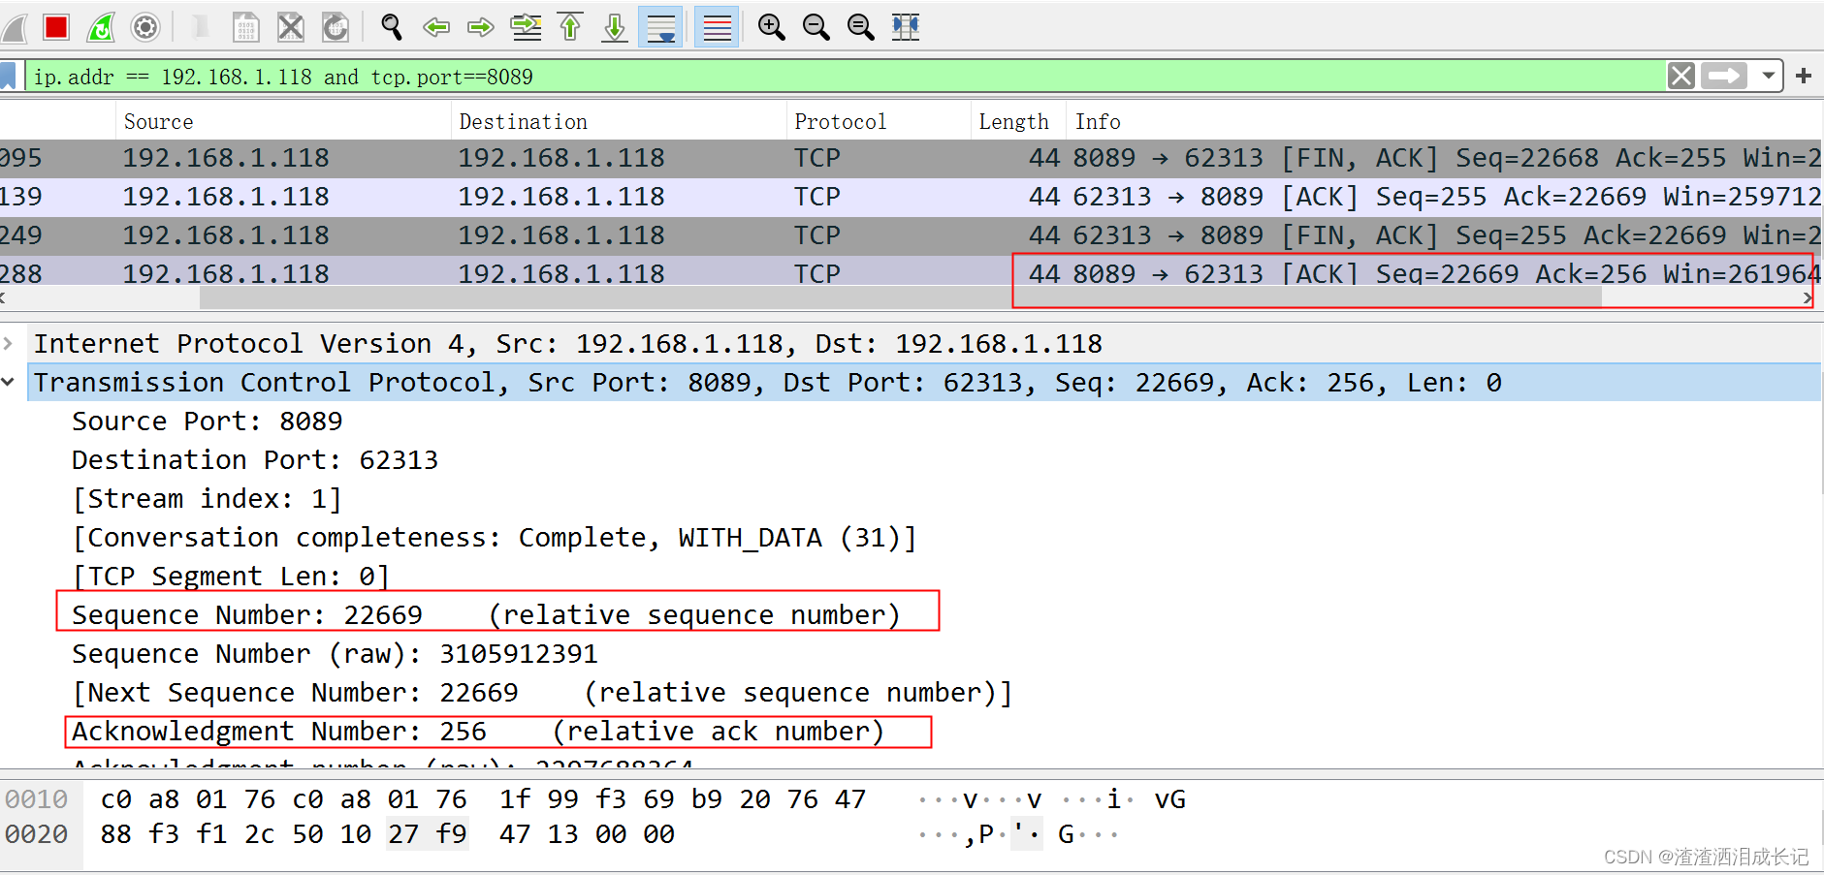Sort packets by Info column
This screenshot has height=875, width=1824.
[1444, 121]
